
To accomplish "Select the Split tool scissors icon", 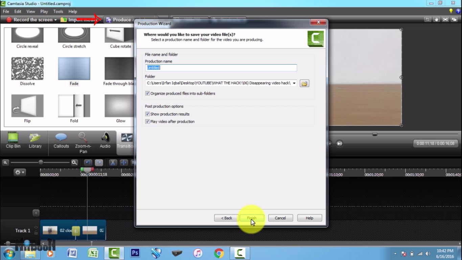I will pos(113,163).
